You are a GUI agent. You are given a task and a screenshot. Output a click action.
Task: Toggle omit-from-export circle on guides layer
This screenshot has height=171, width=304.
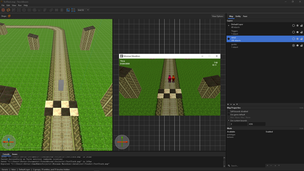294,46
